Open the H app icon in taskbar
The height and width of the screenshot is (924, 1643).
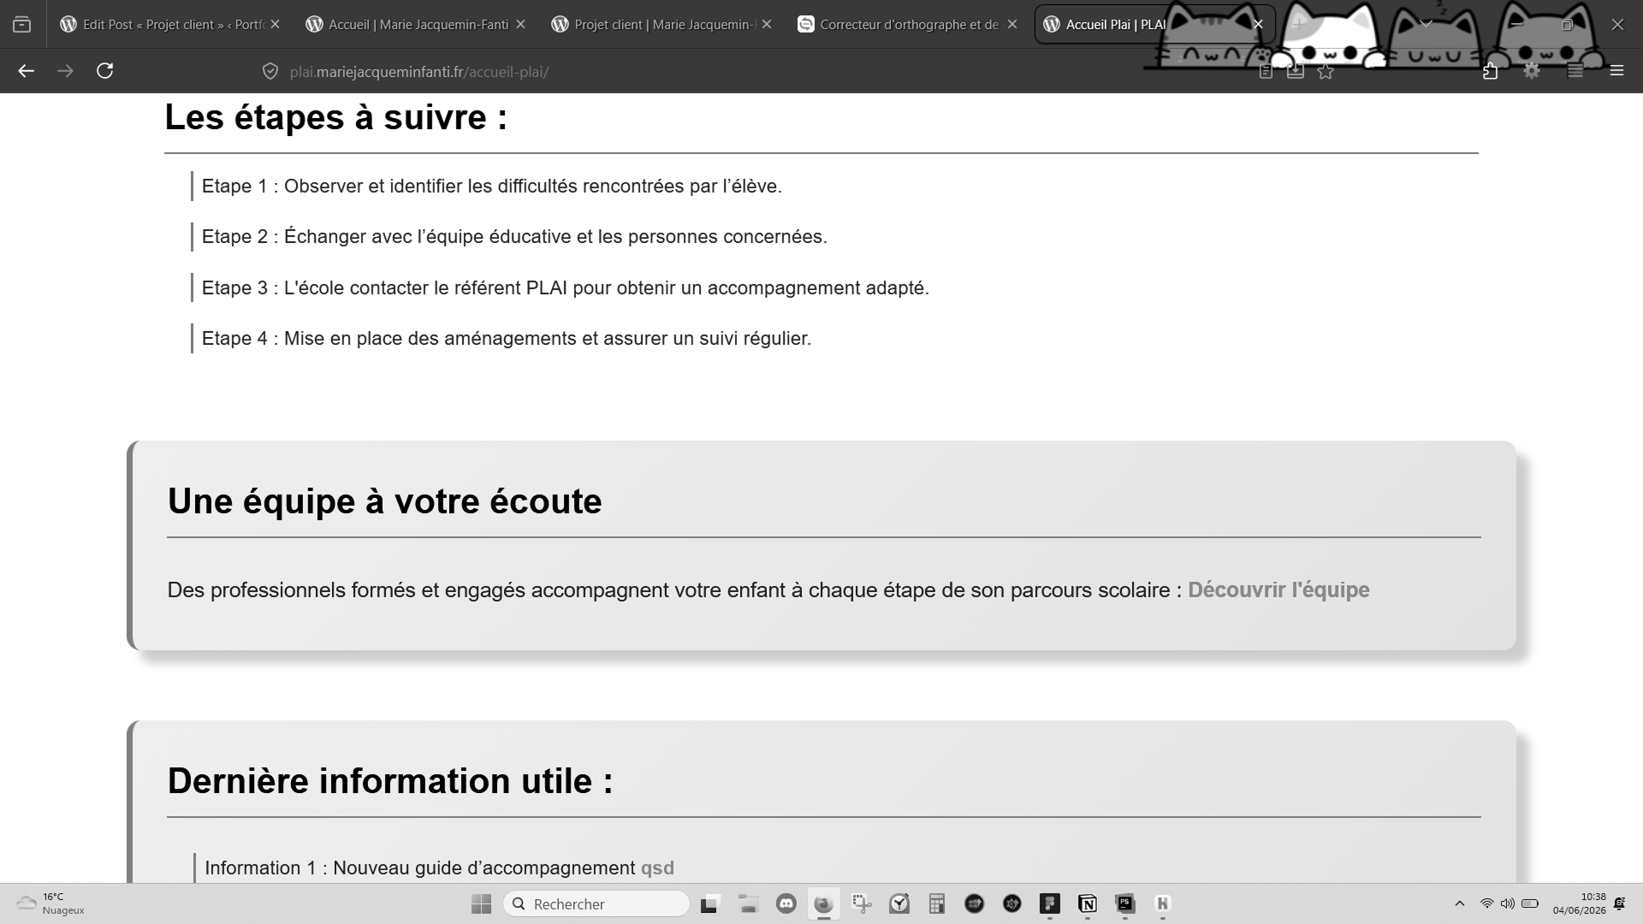pyautogui.click(x=1163, y=903)
